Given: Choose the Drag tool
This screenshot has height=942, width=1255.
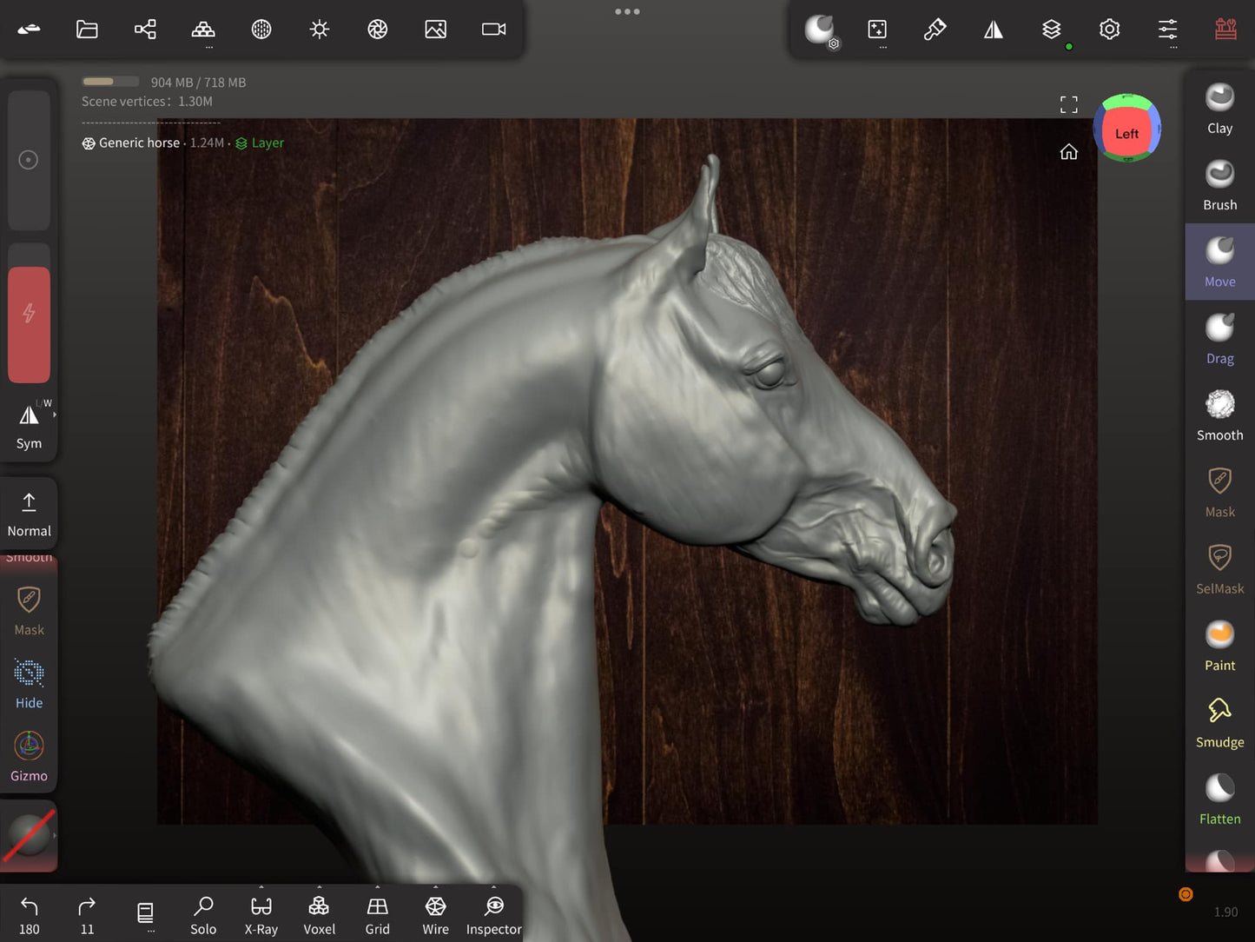Looking at the screenshot, I should point(1219,339).
